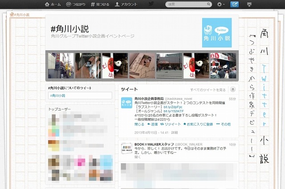
Task: Click the 10分 tweet time
Action: click(232, 145)
